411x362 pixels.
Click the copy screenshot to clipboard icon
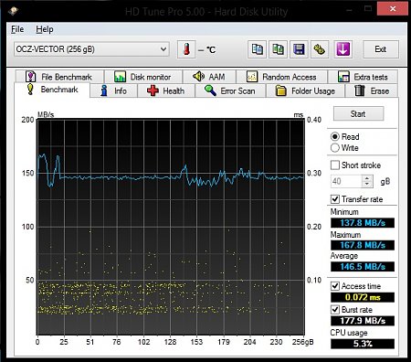(x=278, y=49)
